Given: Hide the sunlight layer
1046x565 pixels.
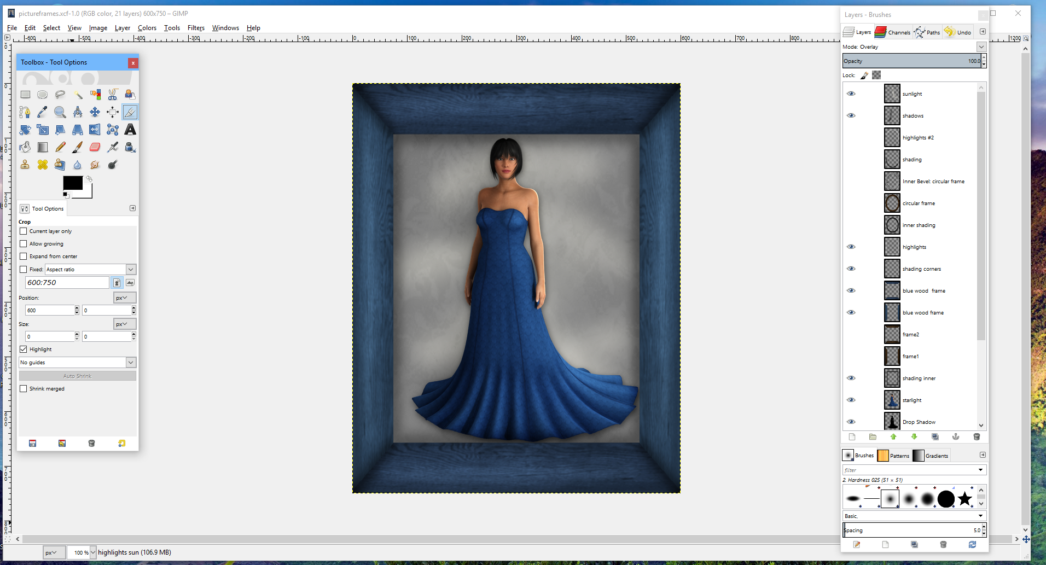Looking at the screenshot, I should 851,94.
